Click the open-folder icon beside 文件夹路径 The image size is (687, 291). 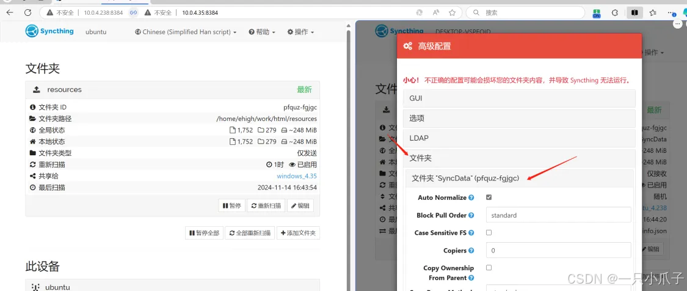[32, 119]
